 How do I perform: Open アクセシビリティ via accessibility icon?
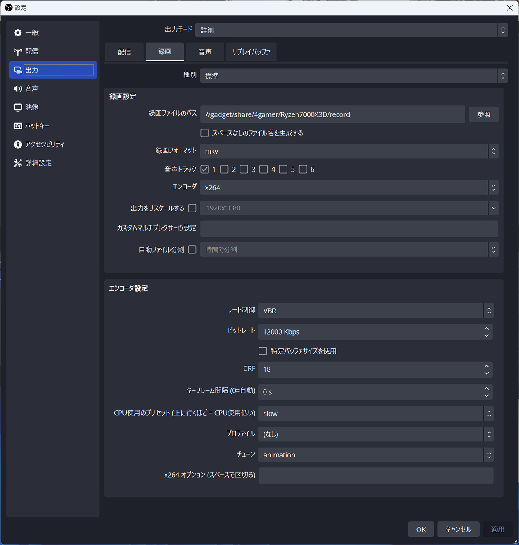(x=18, y=144)
